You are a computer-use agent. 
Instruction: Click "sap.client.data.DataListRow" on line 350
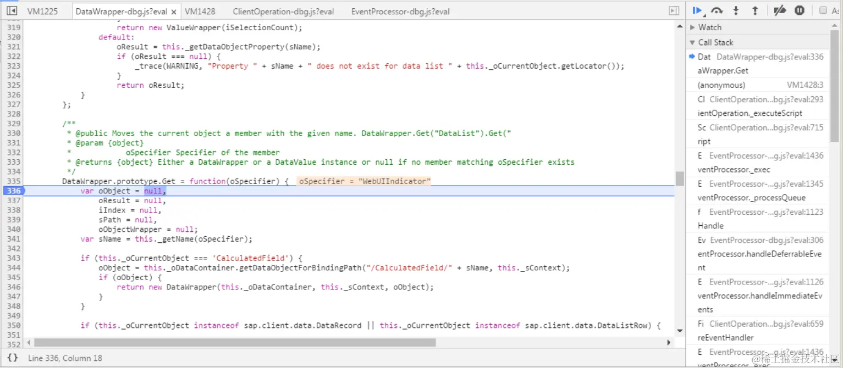(x=587, y=325)
